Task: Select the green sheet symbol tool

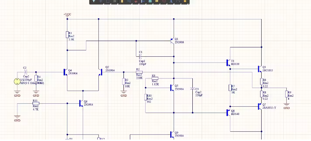Action: tap(150, 1)
